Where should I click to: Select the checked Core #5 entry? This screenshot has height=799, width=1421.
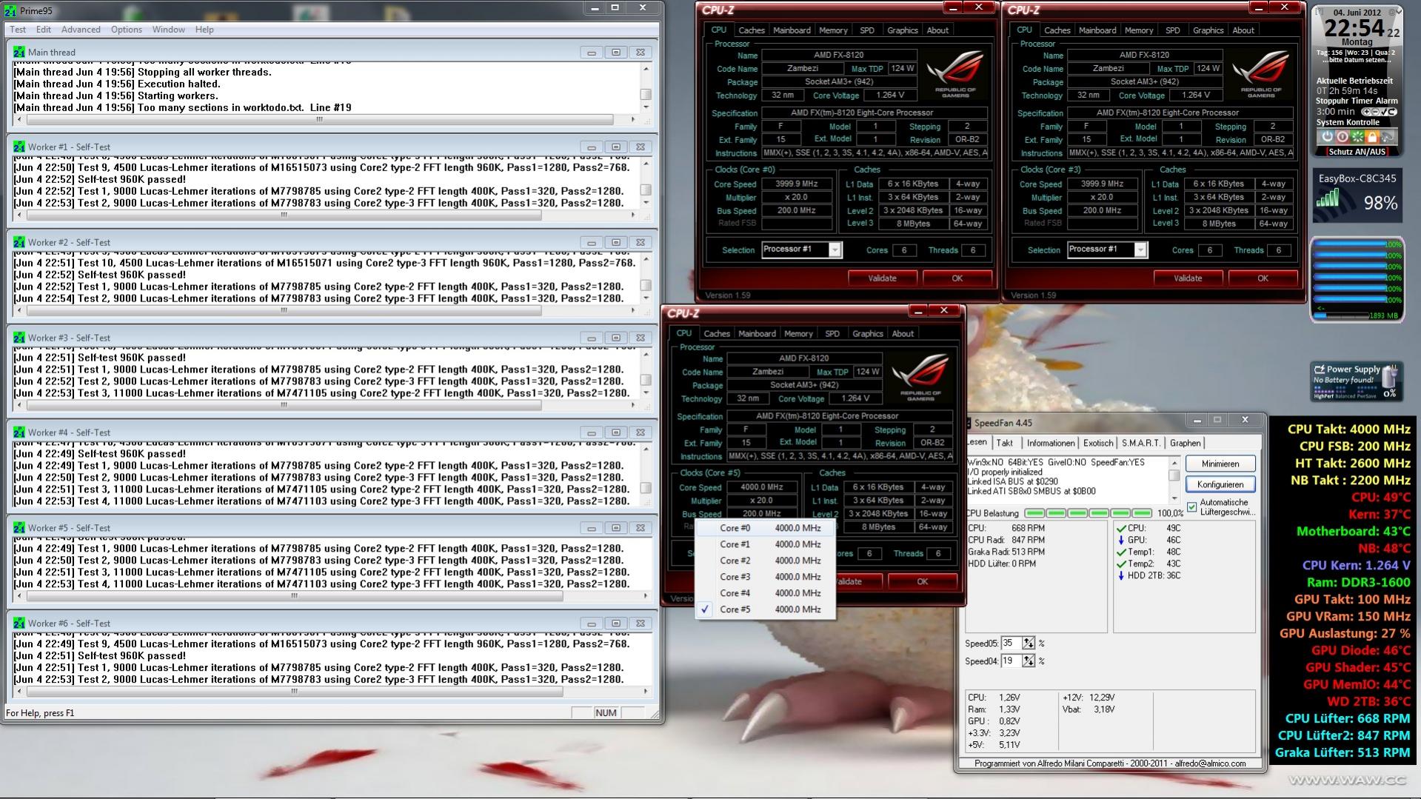(x=766, y=609)
